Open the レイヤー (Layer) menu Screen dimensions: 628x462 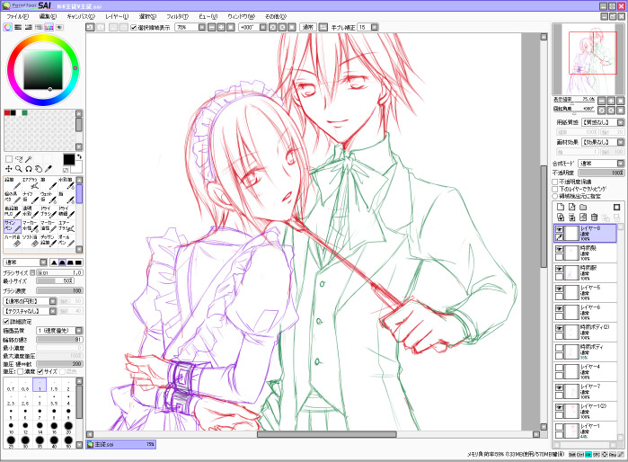[117, 16]
